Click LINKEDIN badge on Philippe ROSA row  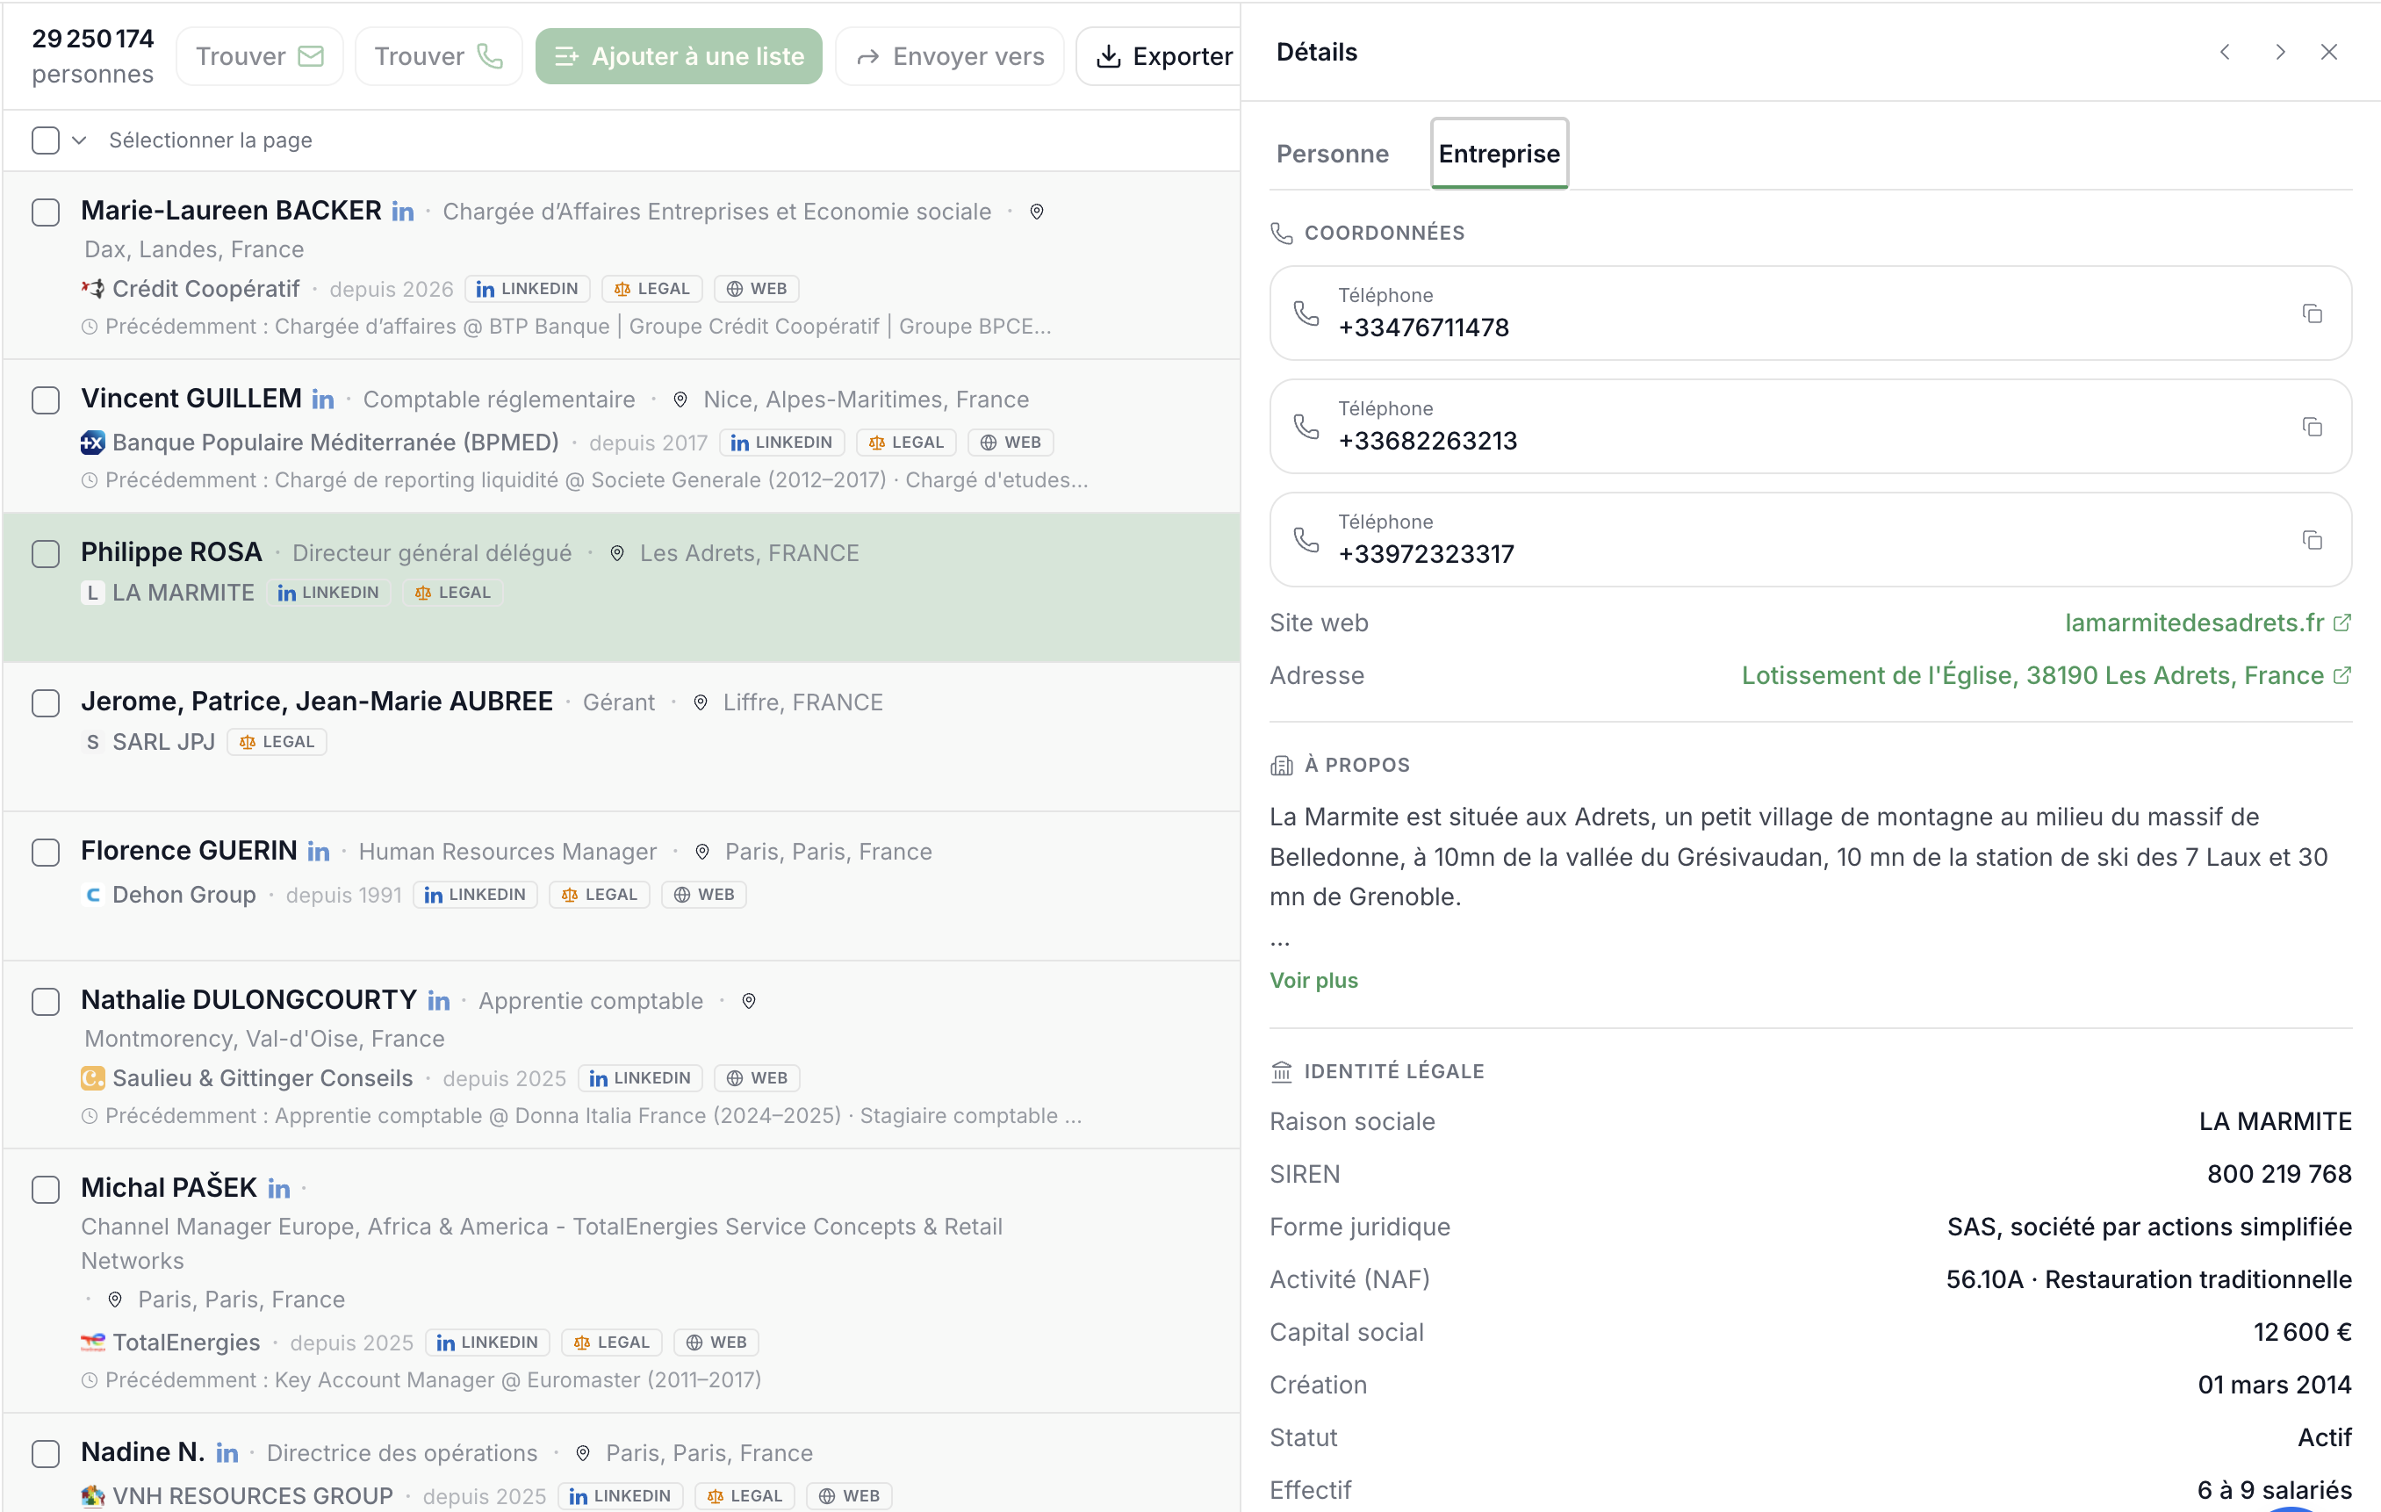pos(329,593)
